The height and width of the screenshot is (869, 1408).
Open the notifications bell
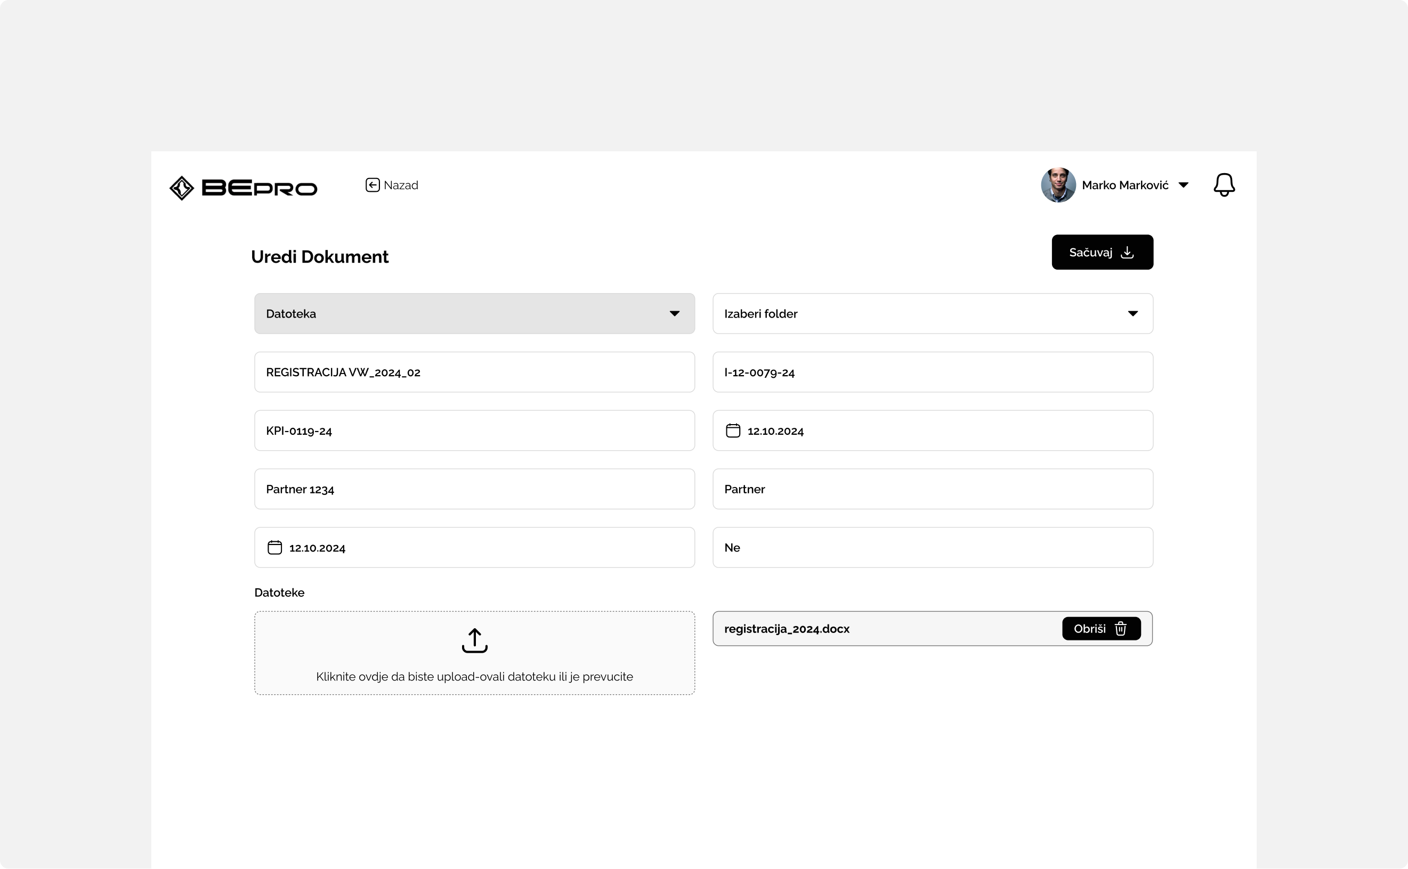click(1224, 185)
